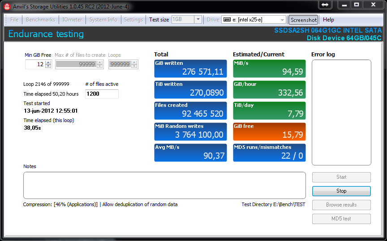The width and height of the screenshot is (387, 241).
Task: Click the Total column heading
Action: point(161,54)
